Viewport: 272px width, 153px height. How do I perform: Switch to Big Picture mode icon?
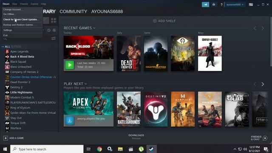click(x=251, y=5)
